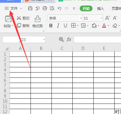Open Print Preview icon
The height and width of the screenshot is (114, 121).
(52, 8)
